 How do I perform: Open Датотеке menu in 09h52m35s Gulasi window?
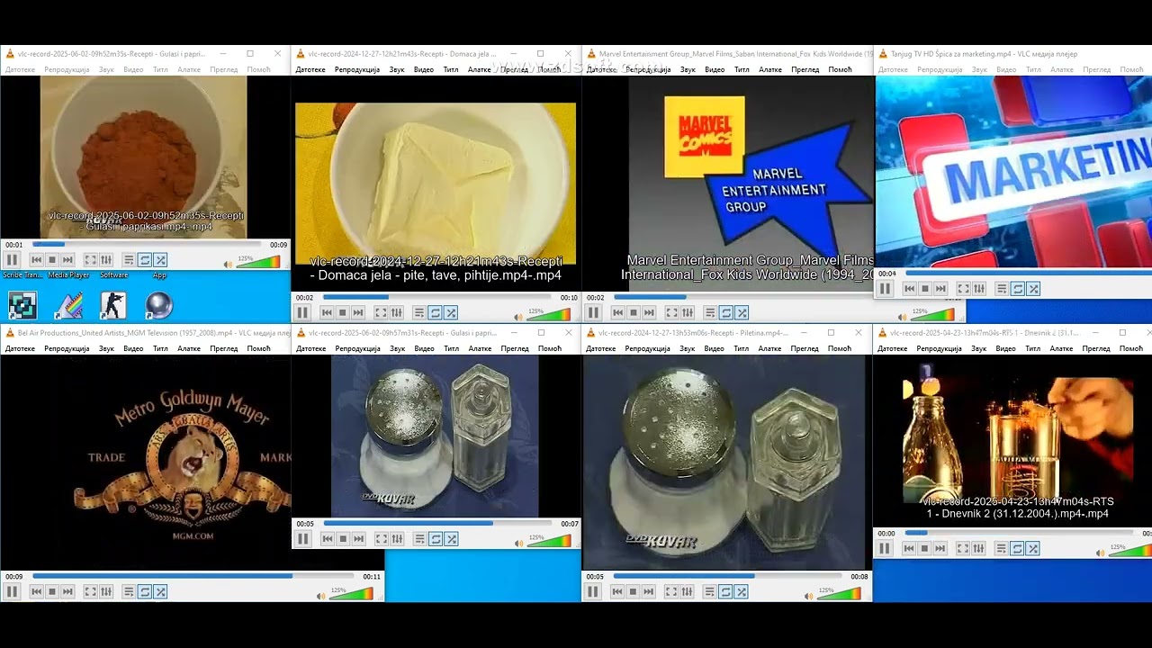(x=20, y=69)
